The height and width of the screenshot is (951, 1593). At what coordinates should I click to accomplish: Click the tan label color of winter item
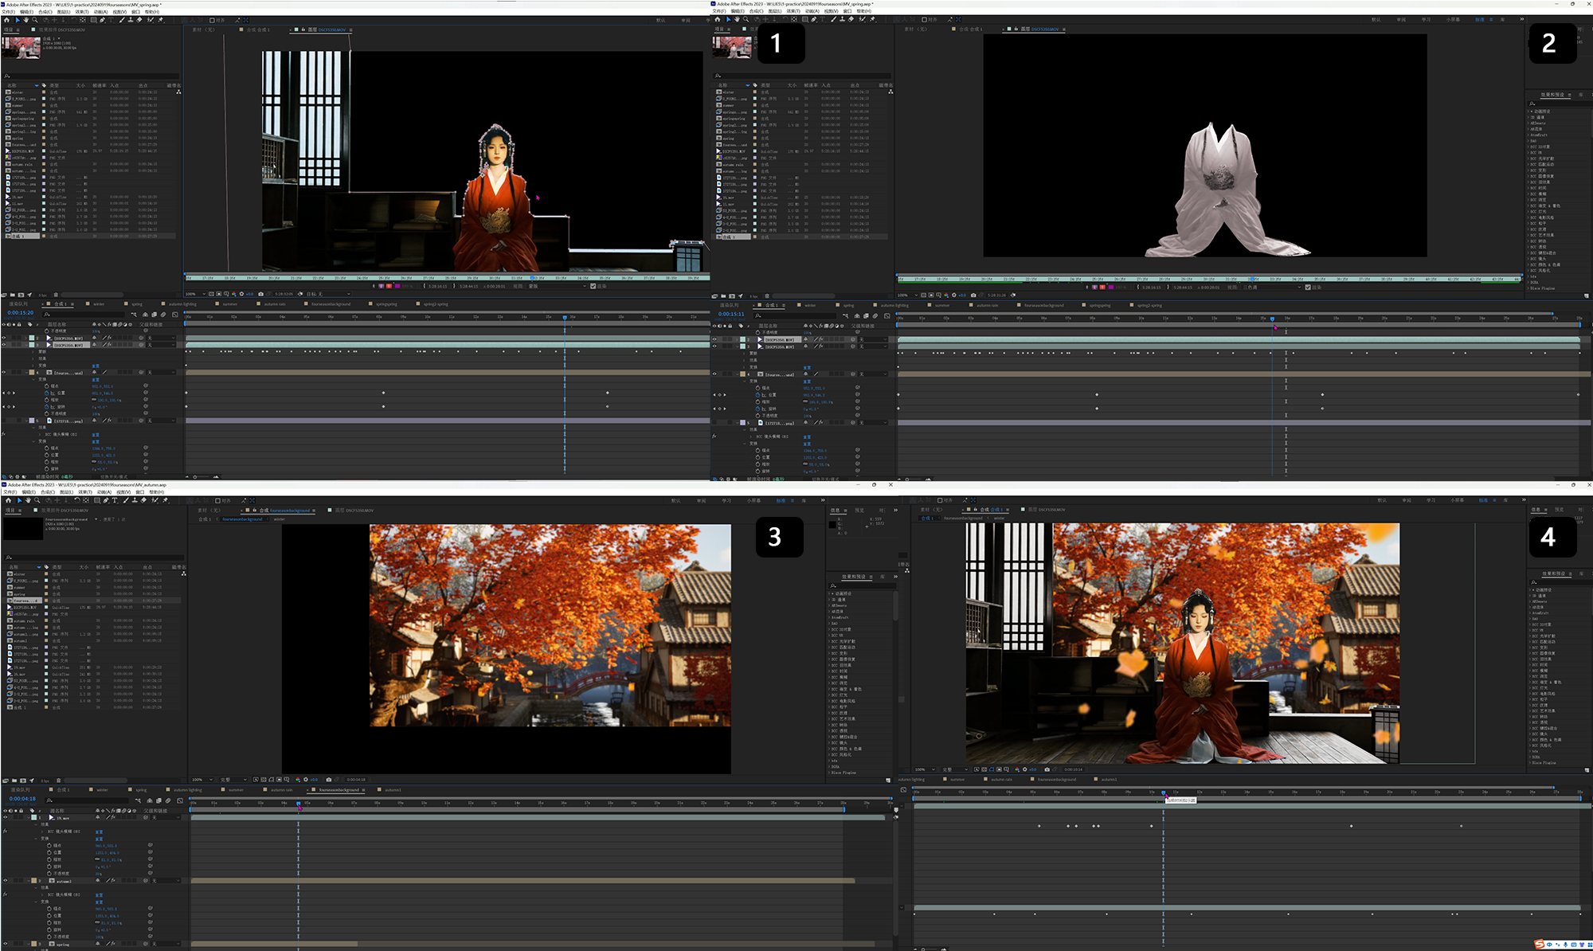47,573
